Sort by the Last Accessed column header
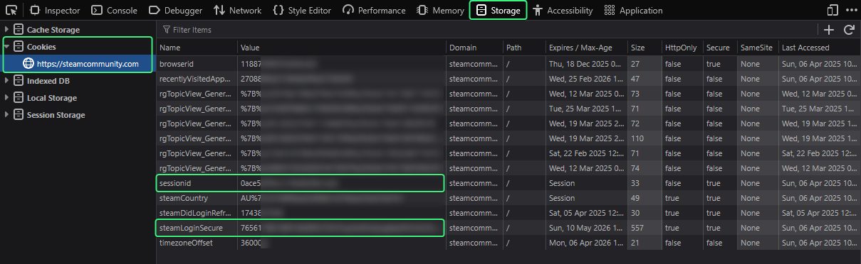 point(819,48)
